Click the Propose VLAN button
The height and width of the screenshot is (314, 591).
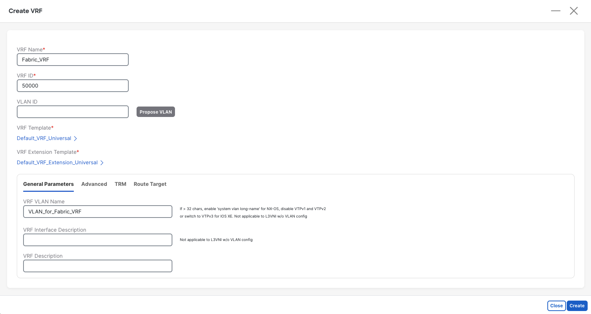pyautogui.click(x=156, y=112)
